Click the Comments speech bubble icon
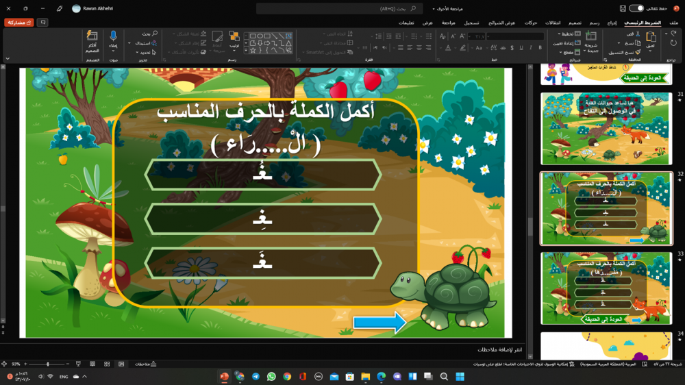This screenshot has width=685, height=385. coord(42,23)
